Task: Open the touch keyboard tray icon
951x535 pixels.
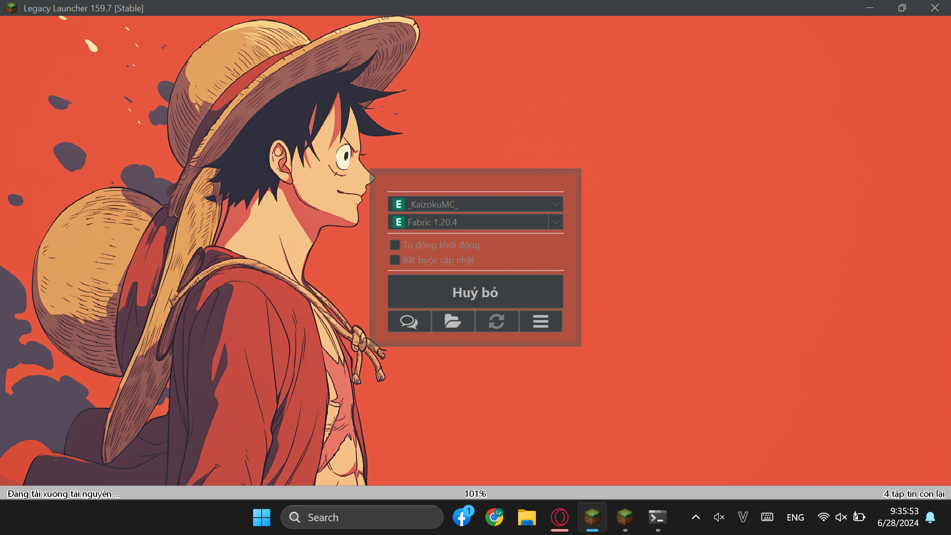Action: pyautogui.click(x=767, y=517)
